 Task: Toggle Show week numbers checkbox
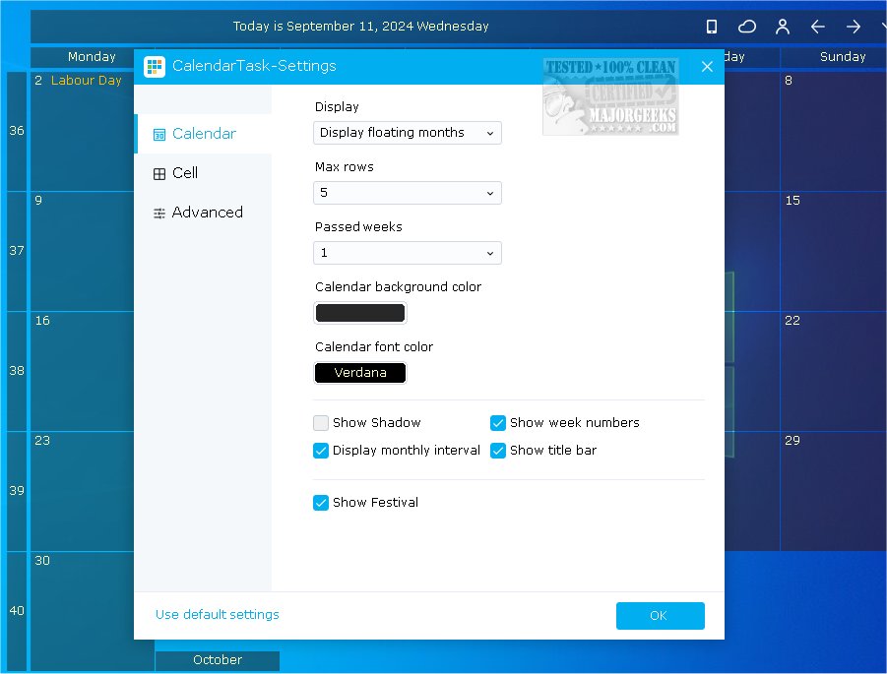pos(498,423)
